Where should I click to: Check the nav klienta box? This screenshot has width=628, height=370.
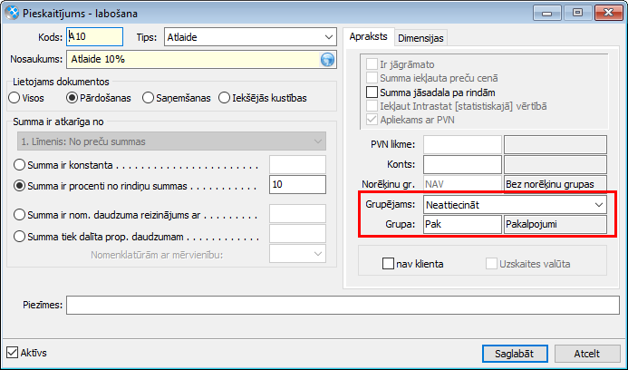pyautogui.click(x=389, y=264)
